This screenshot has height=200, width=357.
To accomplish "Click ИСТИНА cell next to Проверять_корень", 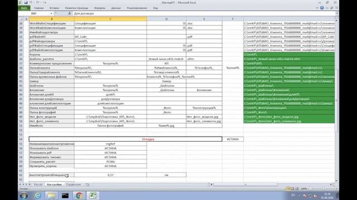I will click(110, 166).
